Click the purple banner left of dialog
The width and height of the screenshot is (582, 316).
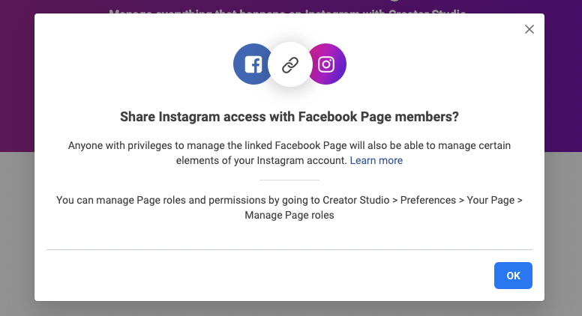point(16,75)
